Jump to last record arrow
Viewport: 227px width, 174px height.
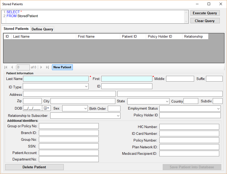(x=47, y=67)
